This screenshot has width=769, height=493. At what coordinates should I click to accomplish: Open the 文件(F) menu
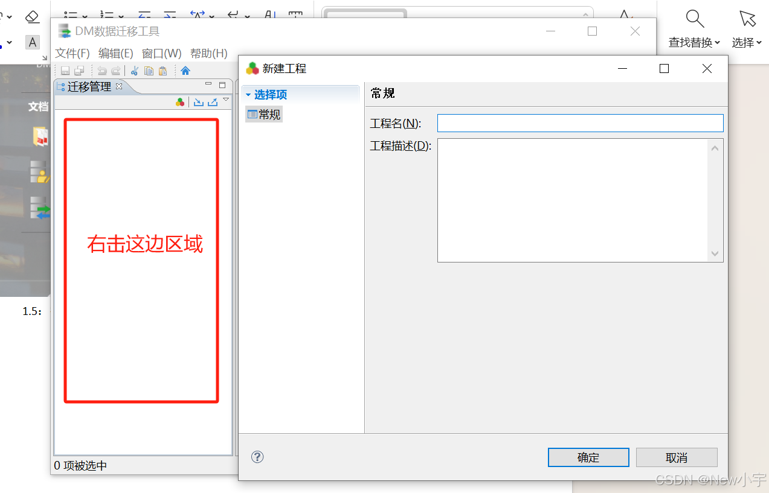(72, 53)
